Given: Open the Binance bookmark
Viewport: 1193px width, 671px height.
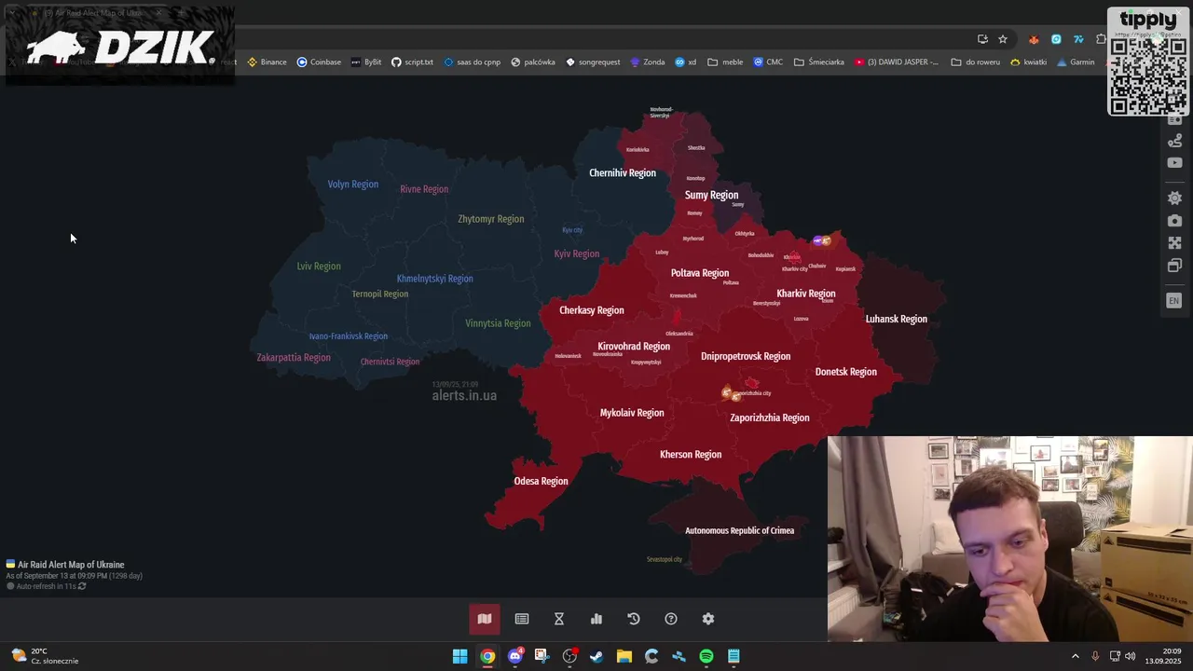Looking at the screenshot, I should click(267, 62).
